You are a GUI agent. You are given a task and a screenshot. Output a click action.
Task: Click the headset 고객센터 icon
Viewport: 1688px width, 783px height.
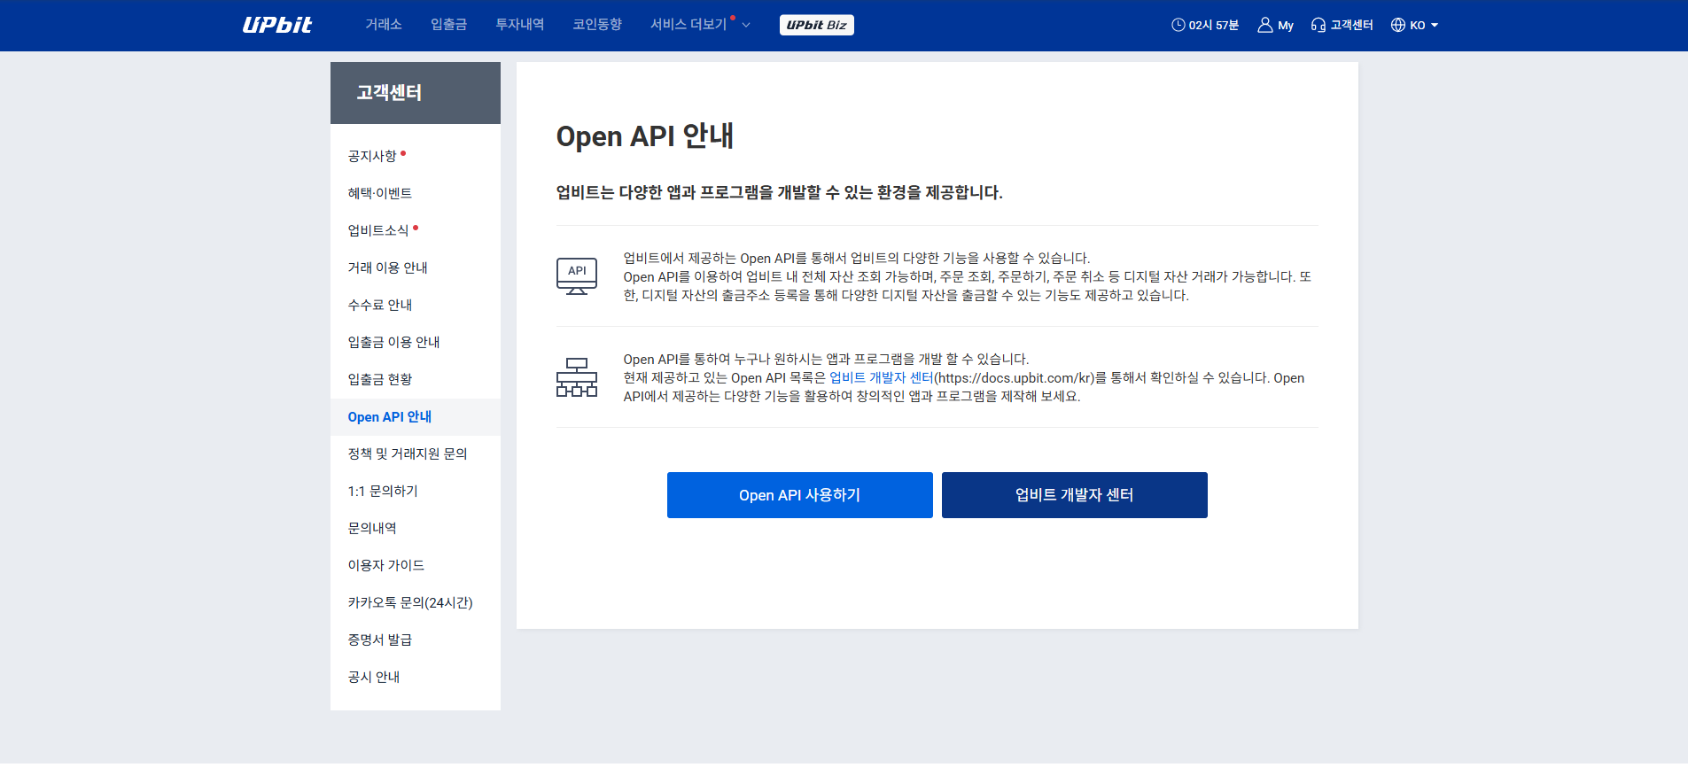coord(1319,25)
